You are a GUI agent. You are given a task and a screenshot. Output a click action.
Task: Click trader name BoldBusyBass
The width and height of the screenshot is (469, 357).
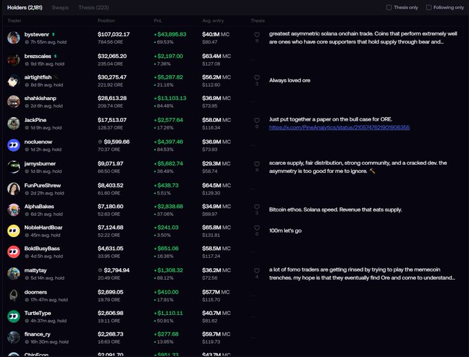click(42, 249)
